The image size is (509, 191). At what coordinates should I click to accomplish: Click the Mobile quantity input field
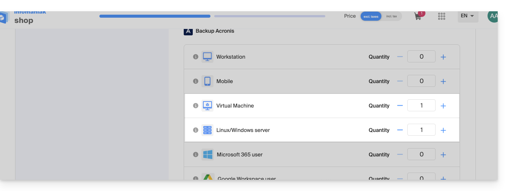pos(421,81)
